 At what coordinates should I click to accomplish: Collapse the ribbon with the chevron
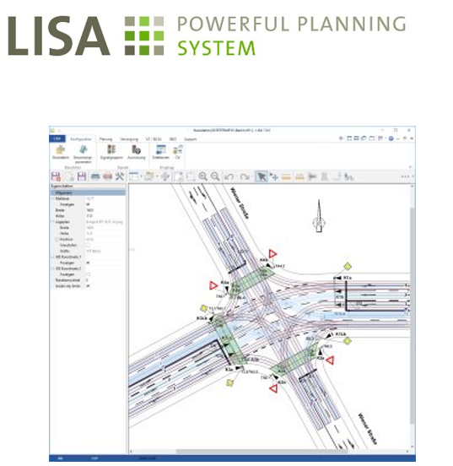411,167
